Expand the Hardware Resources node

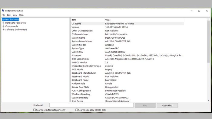click(4, 23)
